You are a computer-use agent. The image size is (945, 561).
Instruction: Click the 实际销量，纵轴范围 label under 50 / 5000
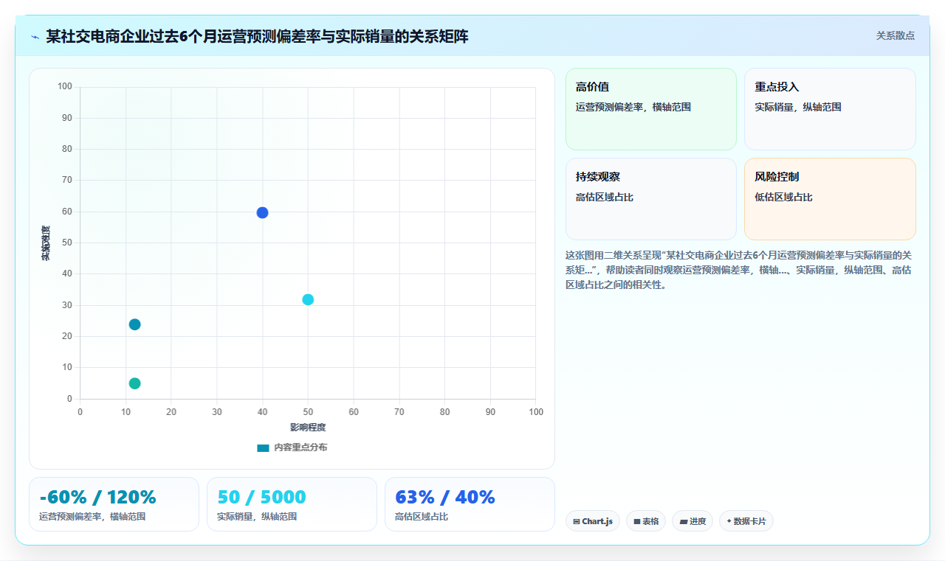coord(257,517)
